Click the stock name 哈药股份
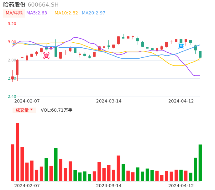This screenshot has width=215, height=190. pos(14,5)
